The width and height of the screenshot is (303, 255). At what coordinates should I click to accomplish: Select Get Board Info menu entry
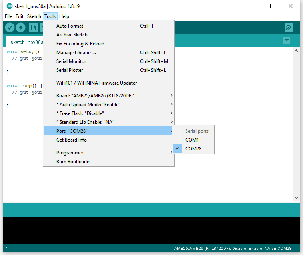(x=109, y=140)
